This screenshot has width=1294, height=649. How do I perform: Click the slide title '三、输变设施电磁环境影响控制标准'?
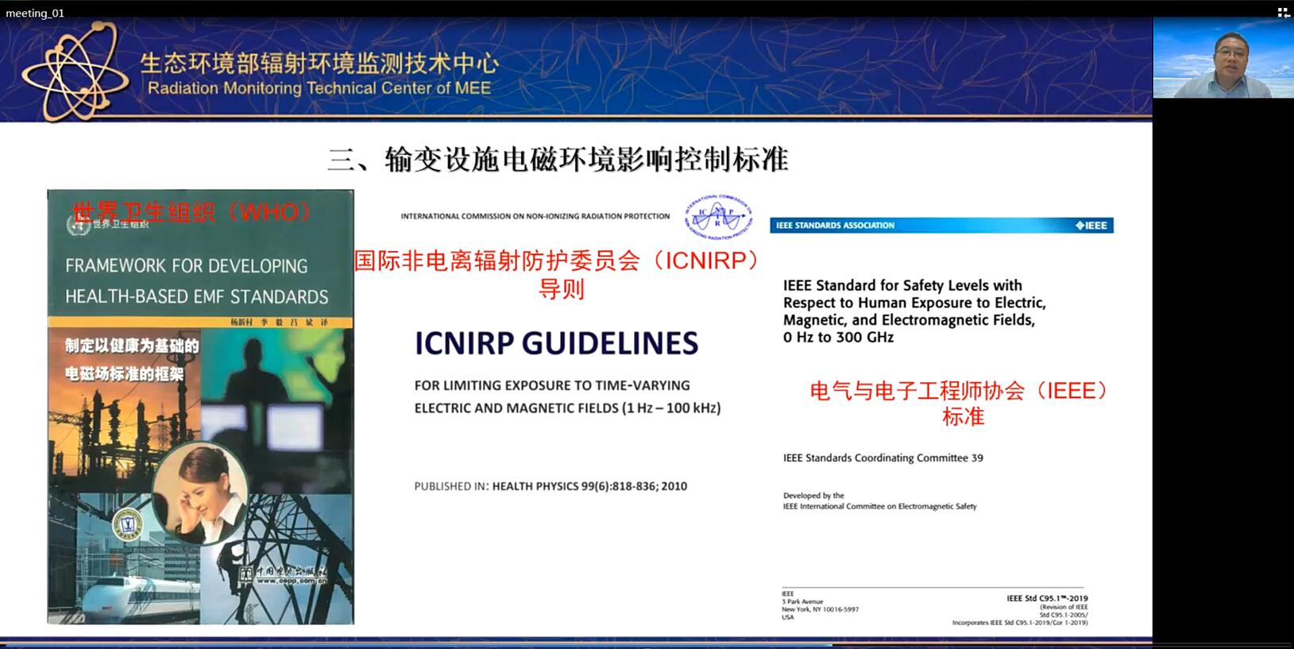point(558,159)
